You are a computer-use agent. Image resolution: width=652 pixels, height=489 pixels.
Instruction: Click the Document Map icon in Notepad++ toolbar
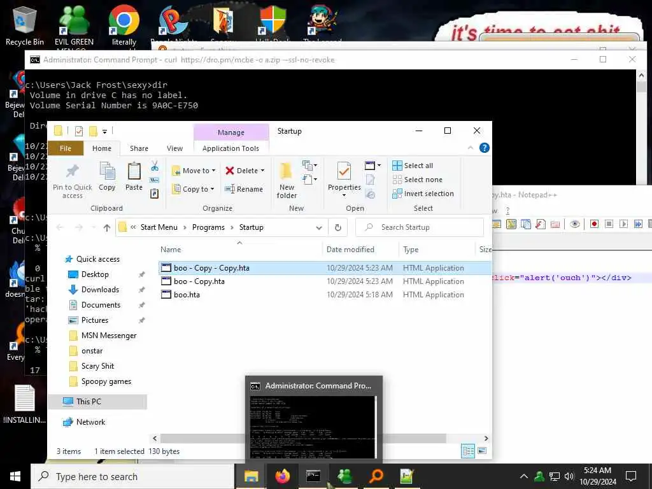[x=511, y=224]
